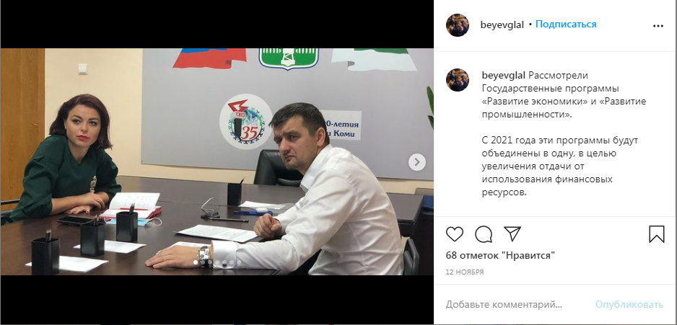This screenshot has height=325, width=677.
Task: Select the first carousel indicator dot
Action: click(x=196, y=262)
